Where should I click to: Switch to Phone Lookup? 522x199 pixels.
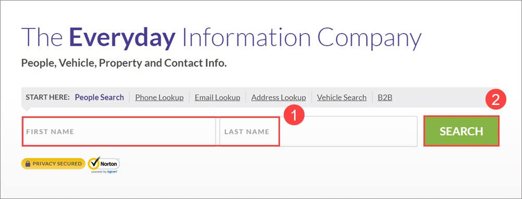[159, 98]
